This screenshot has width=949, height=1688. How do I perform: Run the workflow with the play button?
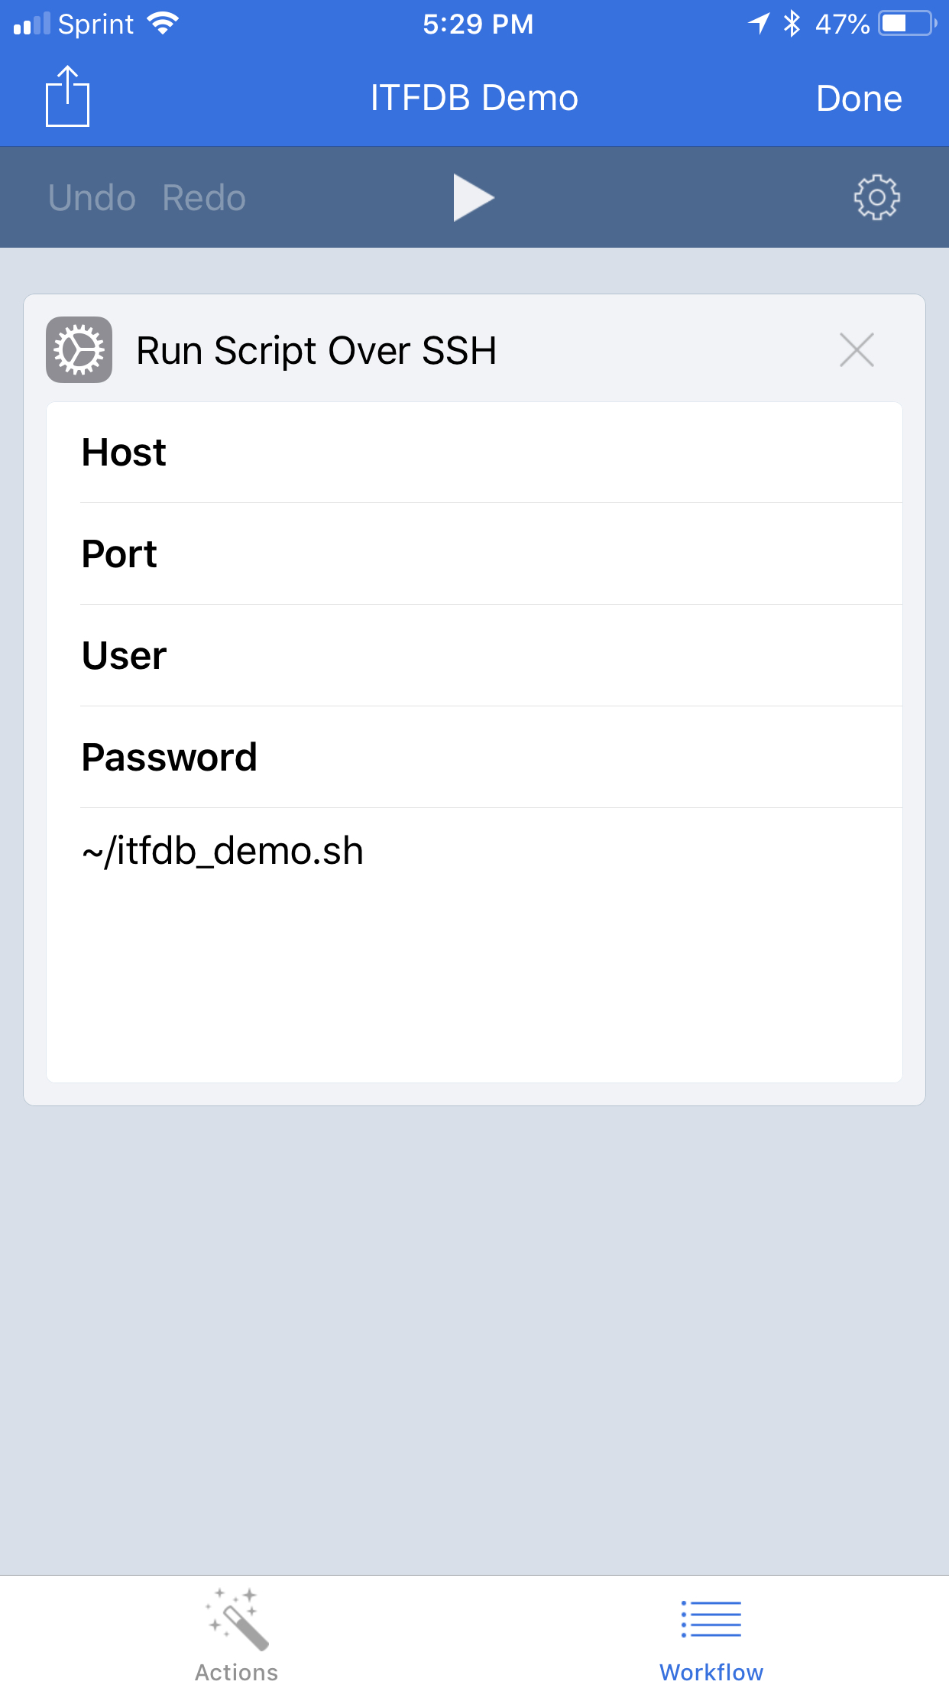tap(474, 196)
